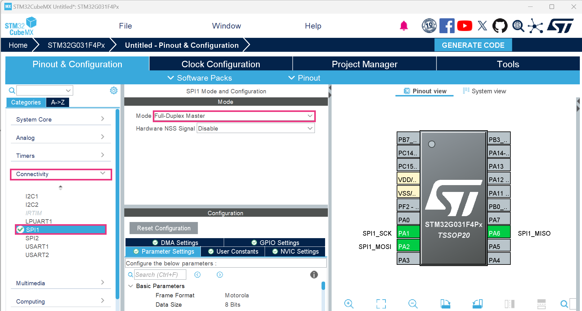Open the categories settings gear icon
This screenshot has width=582, height=311.
[114, 90]
